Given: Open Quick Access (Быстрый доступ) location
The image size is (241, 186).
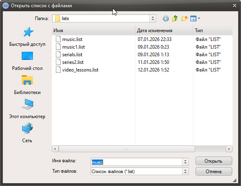Looking at the screenshot, I should pyautogui.click(x=27, y=37).
